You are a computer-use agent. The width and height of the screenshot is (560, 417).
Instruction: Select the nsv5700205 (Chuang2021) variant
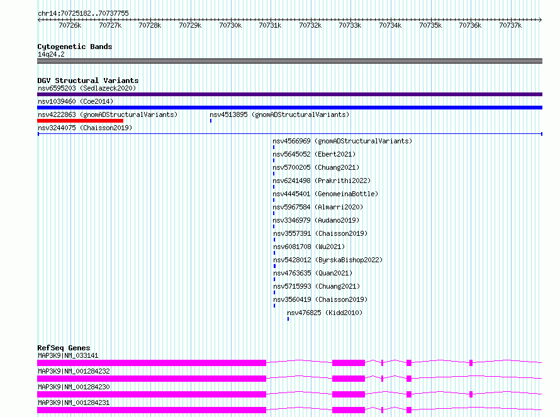tap(316, 167)
